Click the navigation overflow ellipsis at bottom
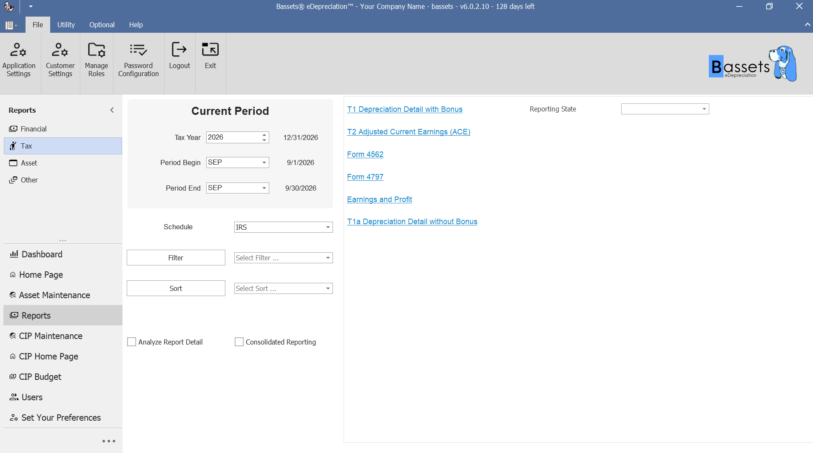The width and height of the screenshot is (813, 453). tap(109, 441)
